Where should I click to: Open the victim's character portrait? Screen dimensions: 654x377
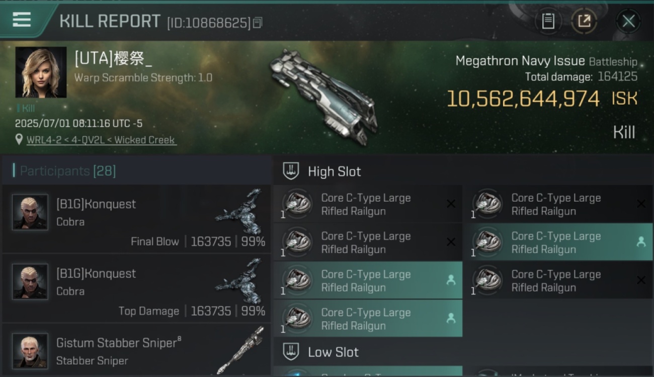(41, 72)
